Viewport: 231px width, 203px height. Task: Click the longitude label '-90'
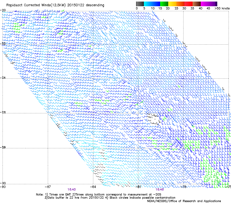coord(3,187)
